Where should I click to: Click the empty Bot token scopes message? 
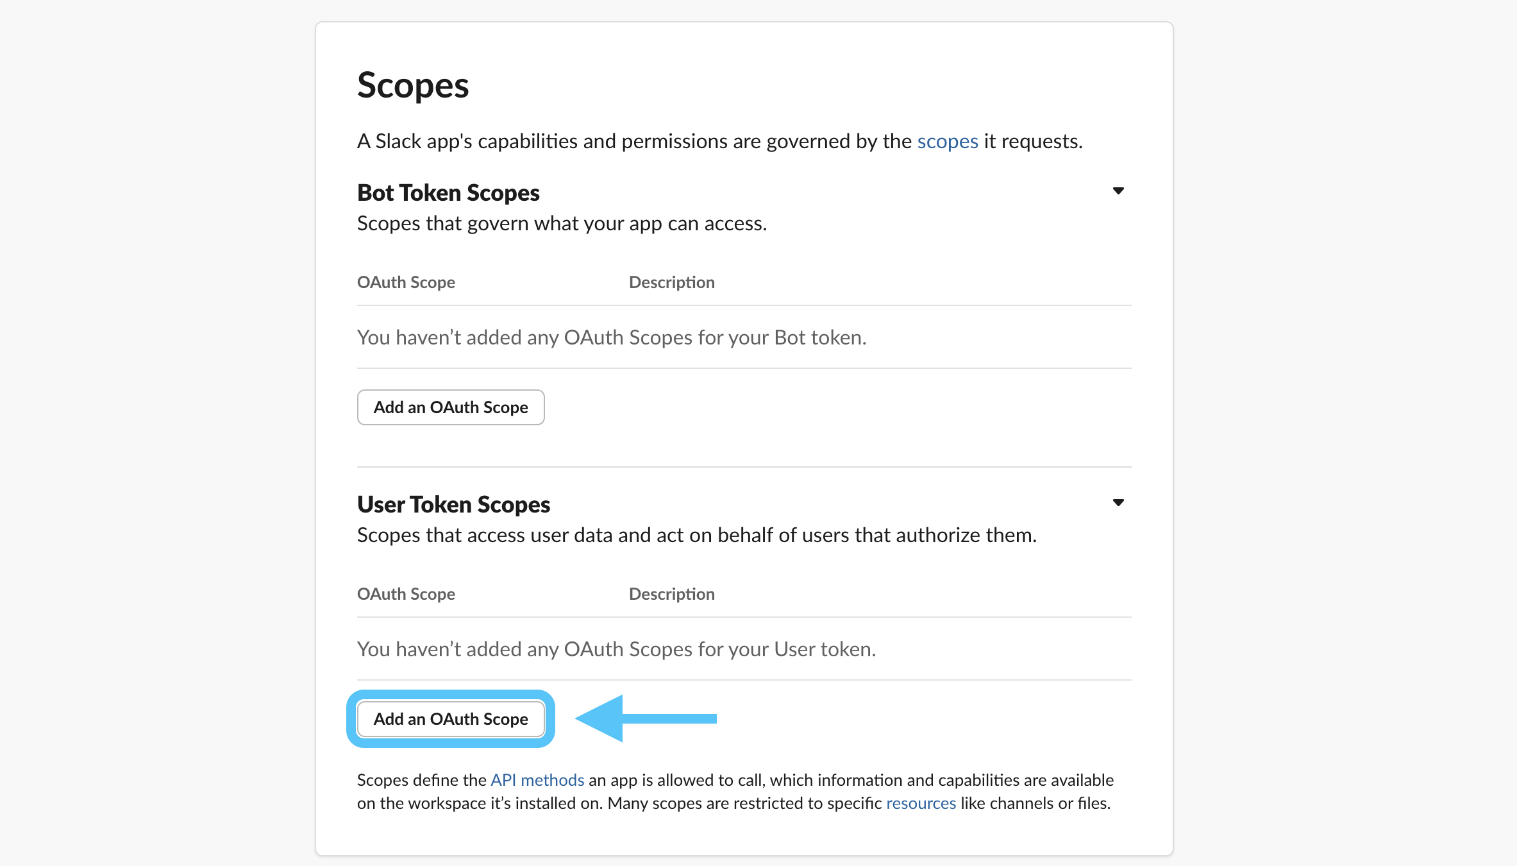tap(612, 337)
